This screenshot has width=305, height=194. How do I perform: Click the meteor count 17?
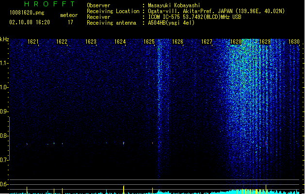tap(70, 22)
